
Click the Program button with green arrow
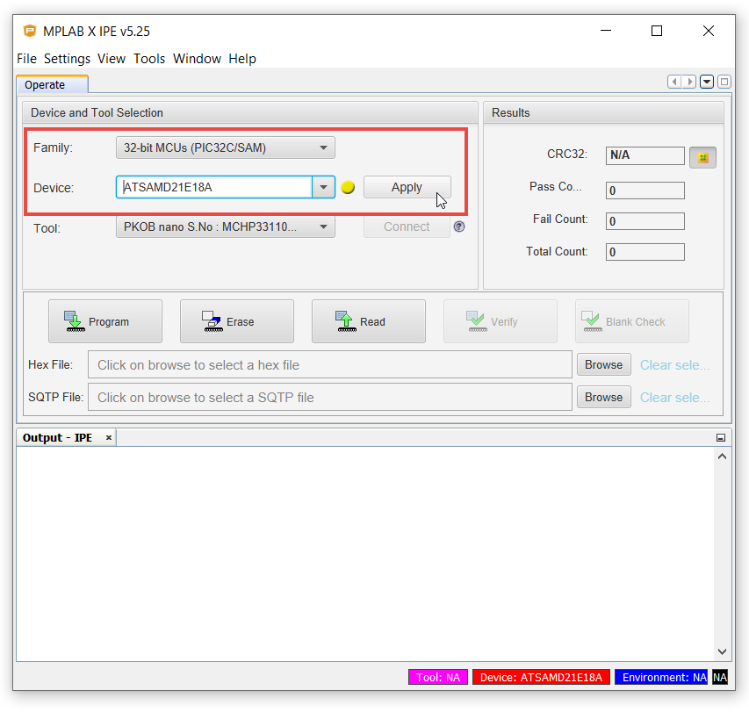tap(105, 321)
